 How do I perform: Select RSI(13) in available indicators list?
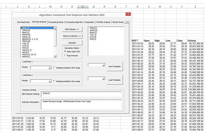(37, 48)
